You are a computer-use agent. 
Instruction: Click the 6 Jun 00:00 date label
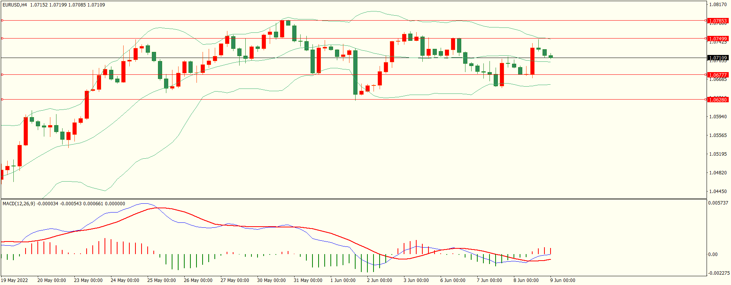(453, 280)
